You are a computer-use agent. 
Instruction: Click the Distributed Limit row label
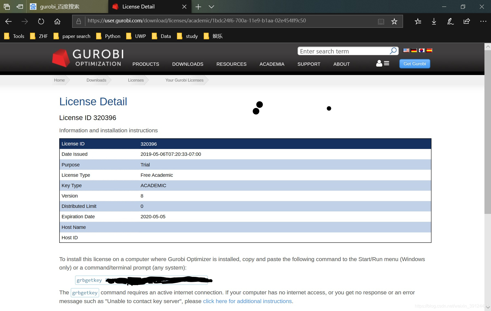[79, 206]
